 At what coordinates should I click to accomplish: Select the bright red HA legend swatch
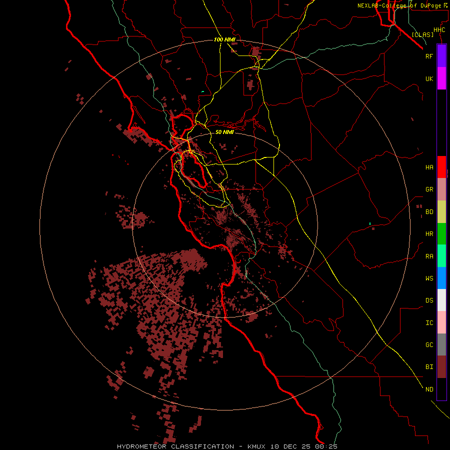[x=441, y=167]
